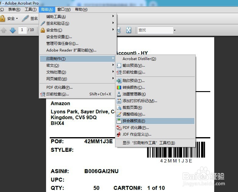Go to previous page with gray up arrow

(3, 30)
